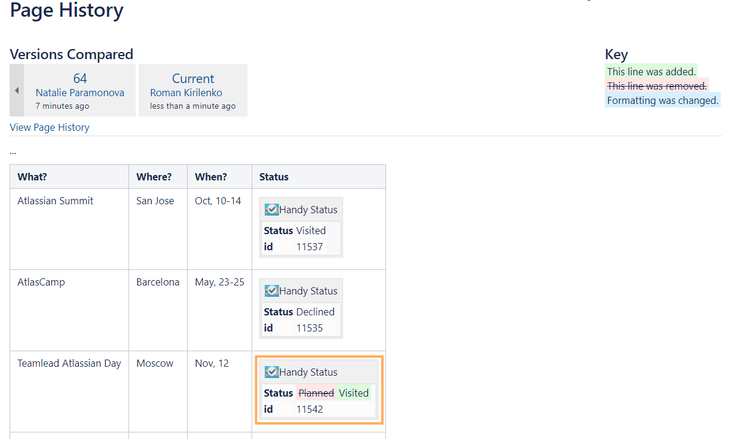Click the red 'This line was removed' key
The width and height of the screenshot is (732, 439).
[x=657, y=86]
